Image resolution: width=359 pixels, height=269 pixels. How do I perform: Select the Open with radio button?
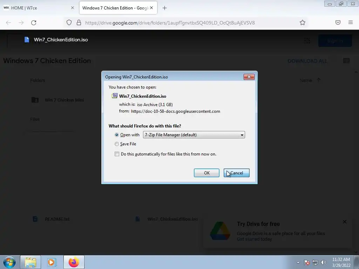pyautogui.click(x=116, y=135)
